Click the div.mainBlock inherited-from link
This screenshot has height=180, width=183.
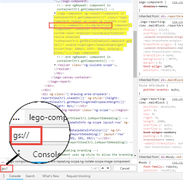click(171, 80)
